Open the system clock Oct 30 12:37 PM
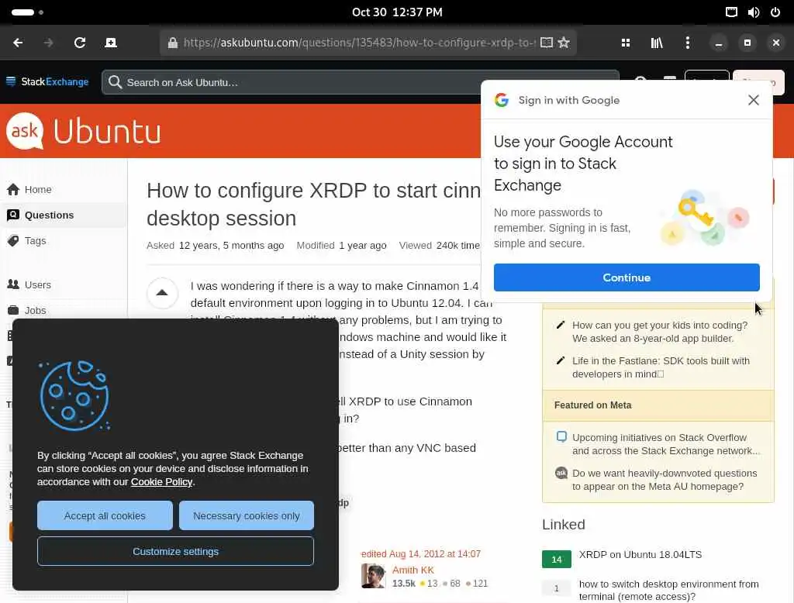 [x=397, y=12]
